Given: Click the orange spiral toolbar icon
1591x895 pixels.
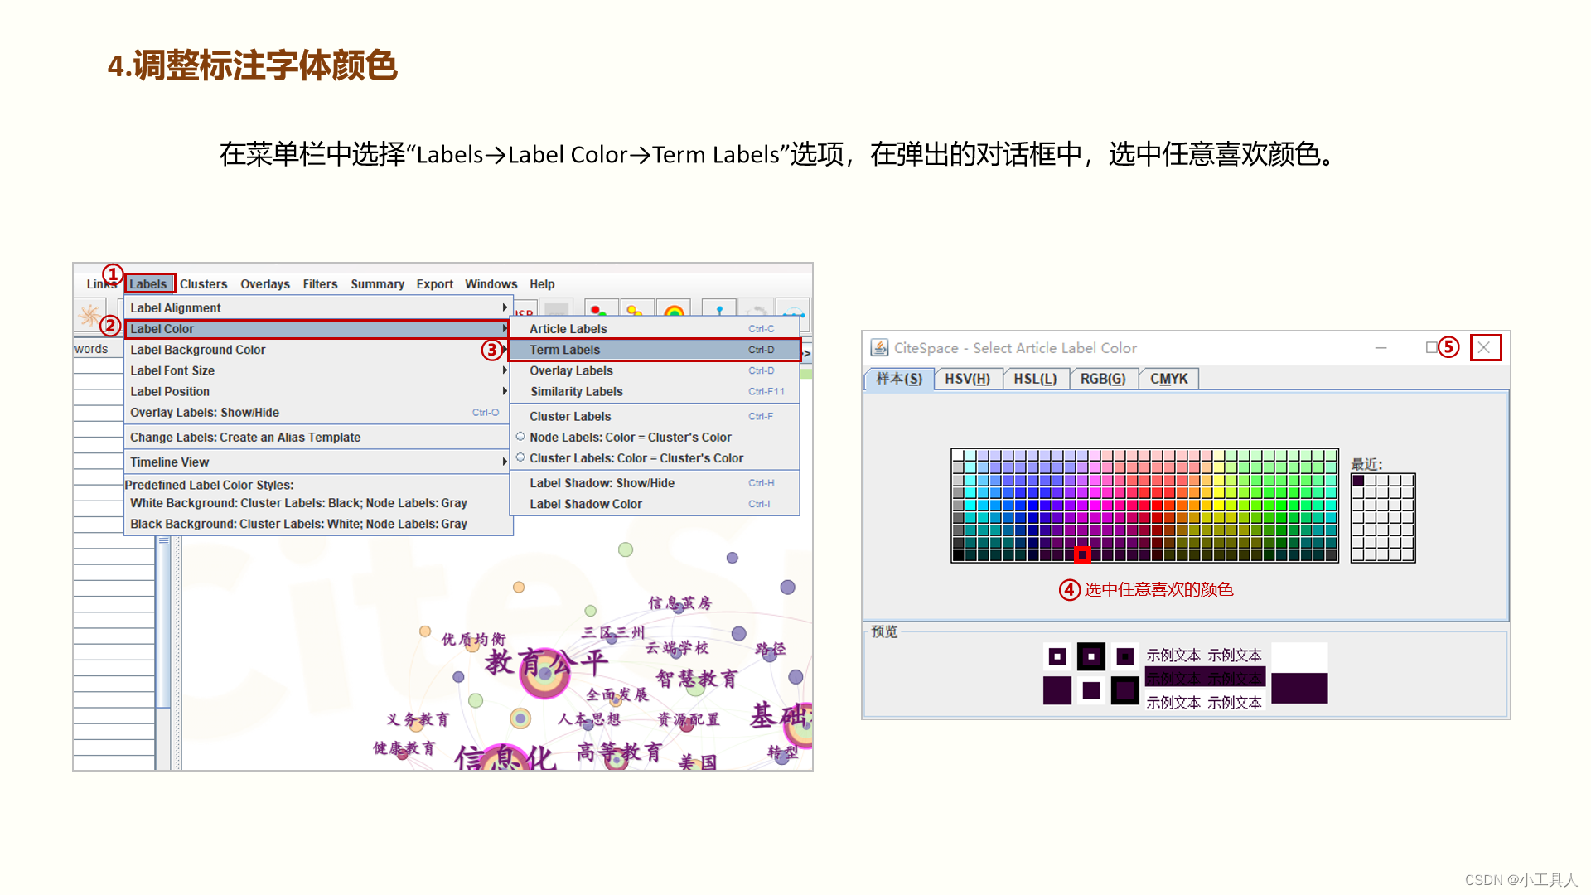Looking at the screenshot, I should click(x=89, y=314).
